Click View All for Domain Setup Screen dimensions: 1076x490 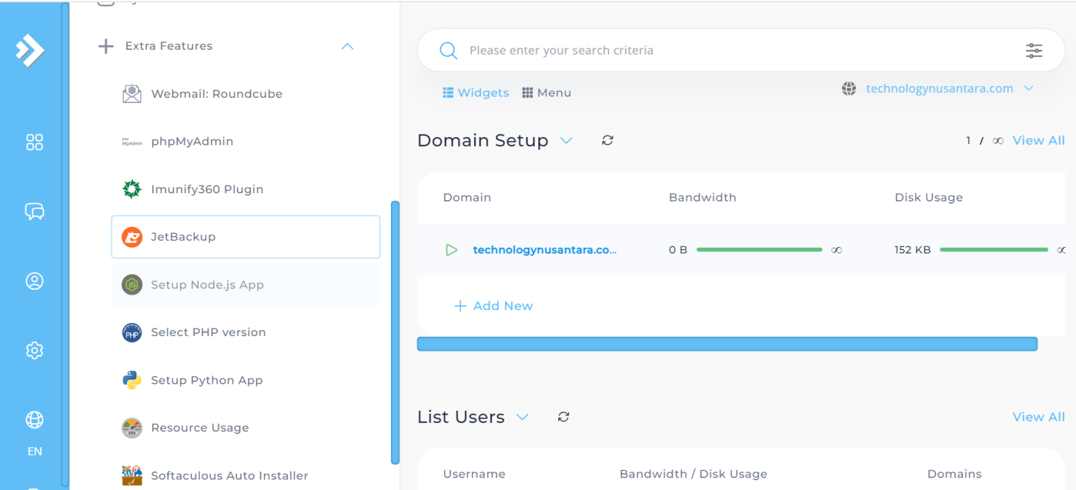click(1039, 141)
